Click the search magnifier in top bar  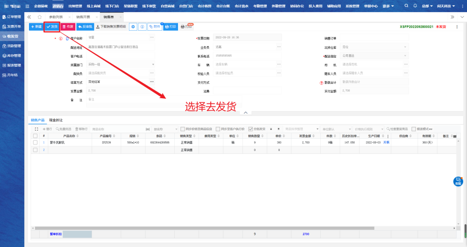tap(406, 6)
